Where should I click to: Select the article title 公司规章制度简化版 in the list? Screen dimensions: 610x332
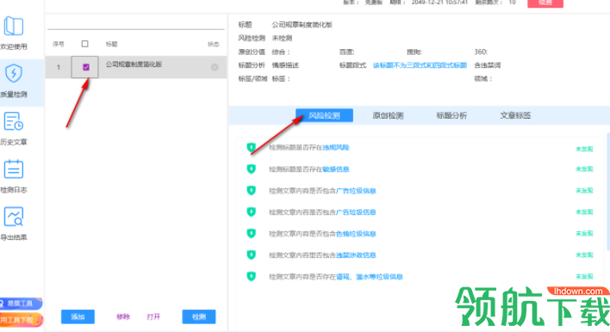pos(134,64)
